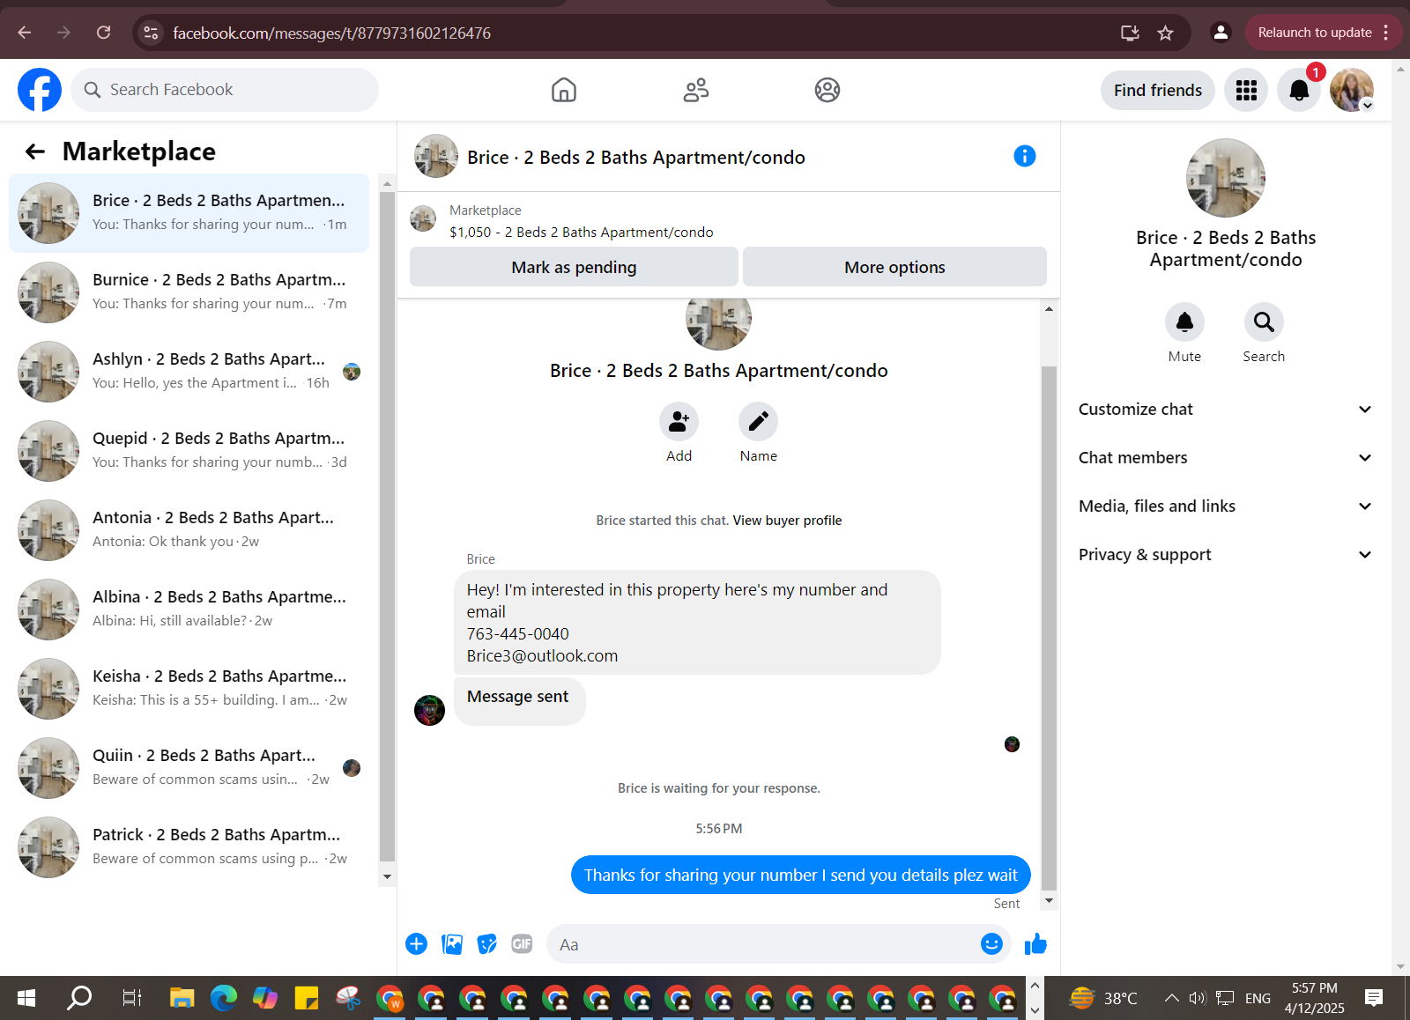Viewport: 1410px width, 1020px height.
Task: Open the Brice conversation in list
Action: (189, 213)
